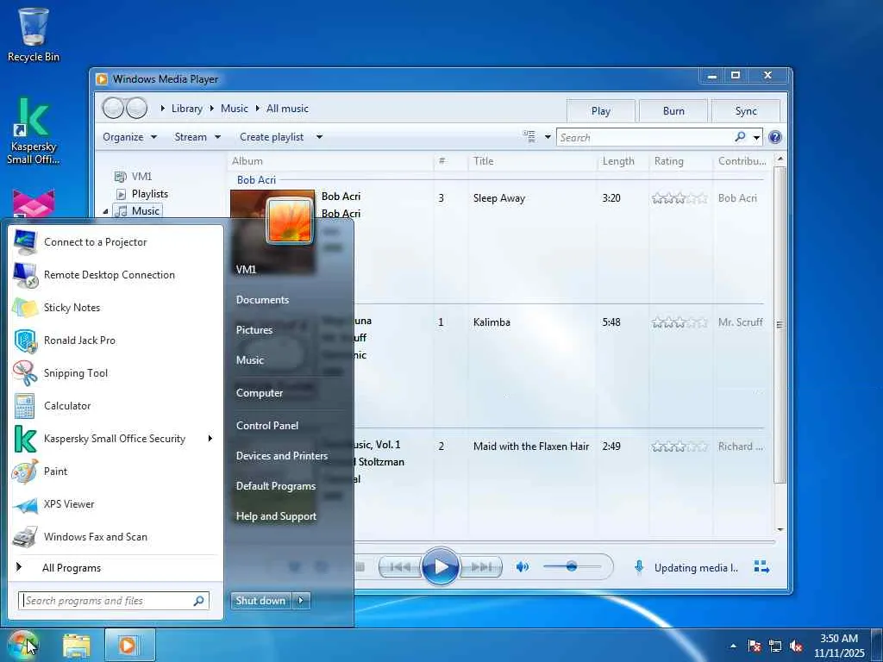Image resolution: width=883 pixels, height=662 pixels.
Task: Open the View options dropdown arrow
Action: 548,137
